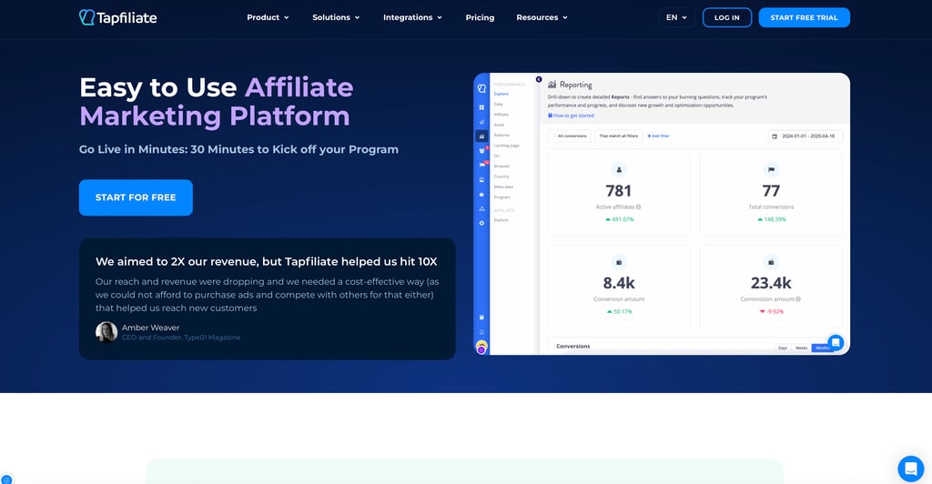Click the testimonial heading about hitting 10X
This screenshot has height=484, width=932.
[267, 262]
